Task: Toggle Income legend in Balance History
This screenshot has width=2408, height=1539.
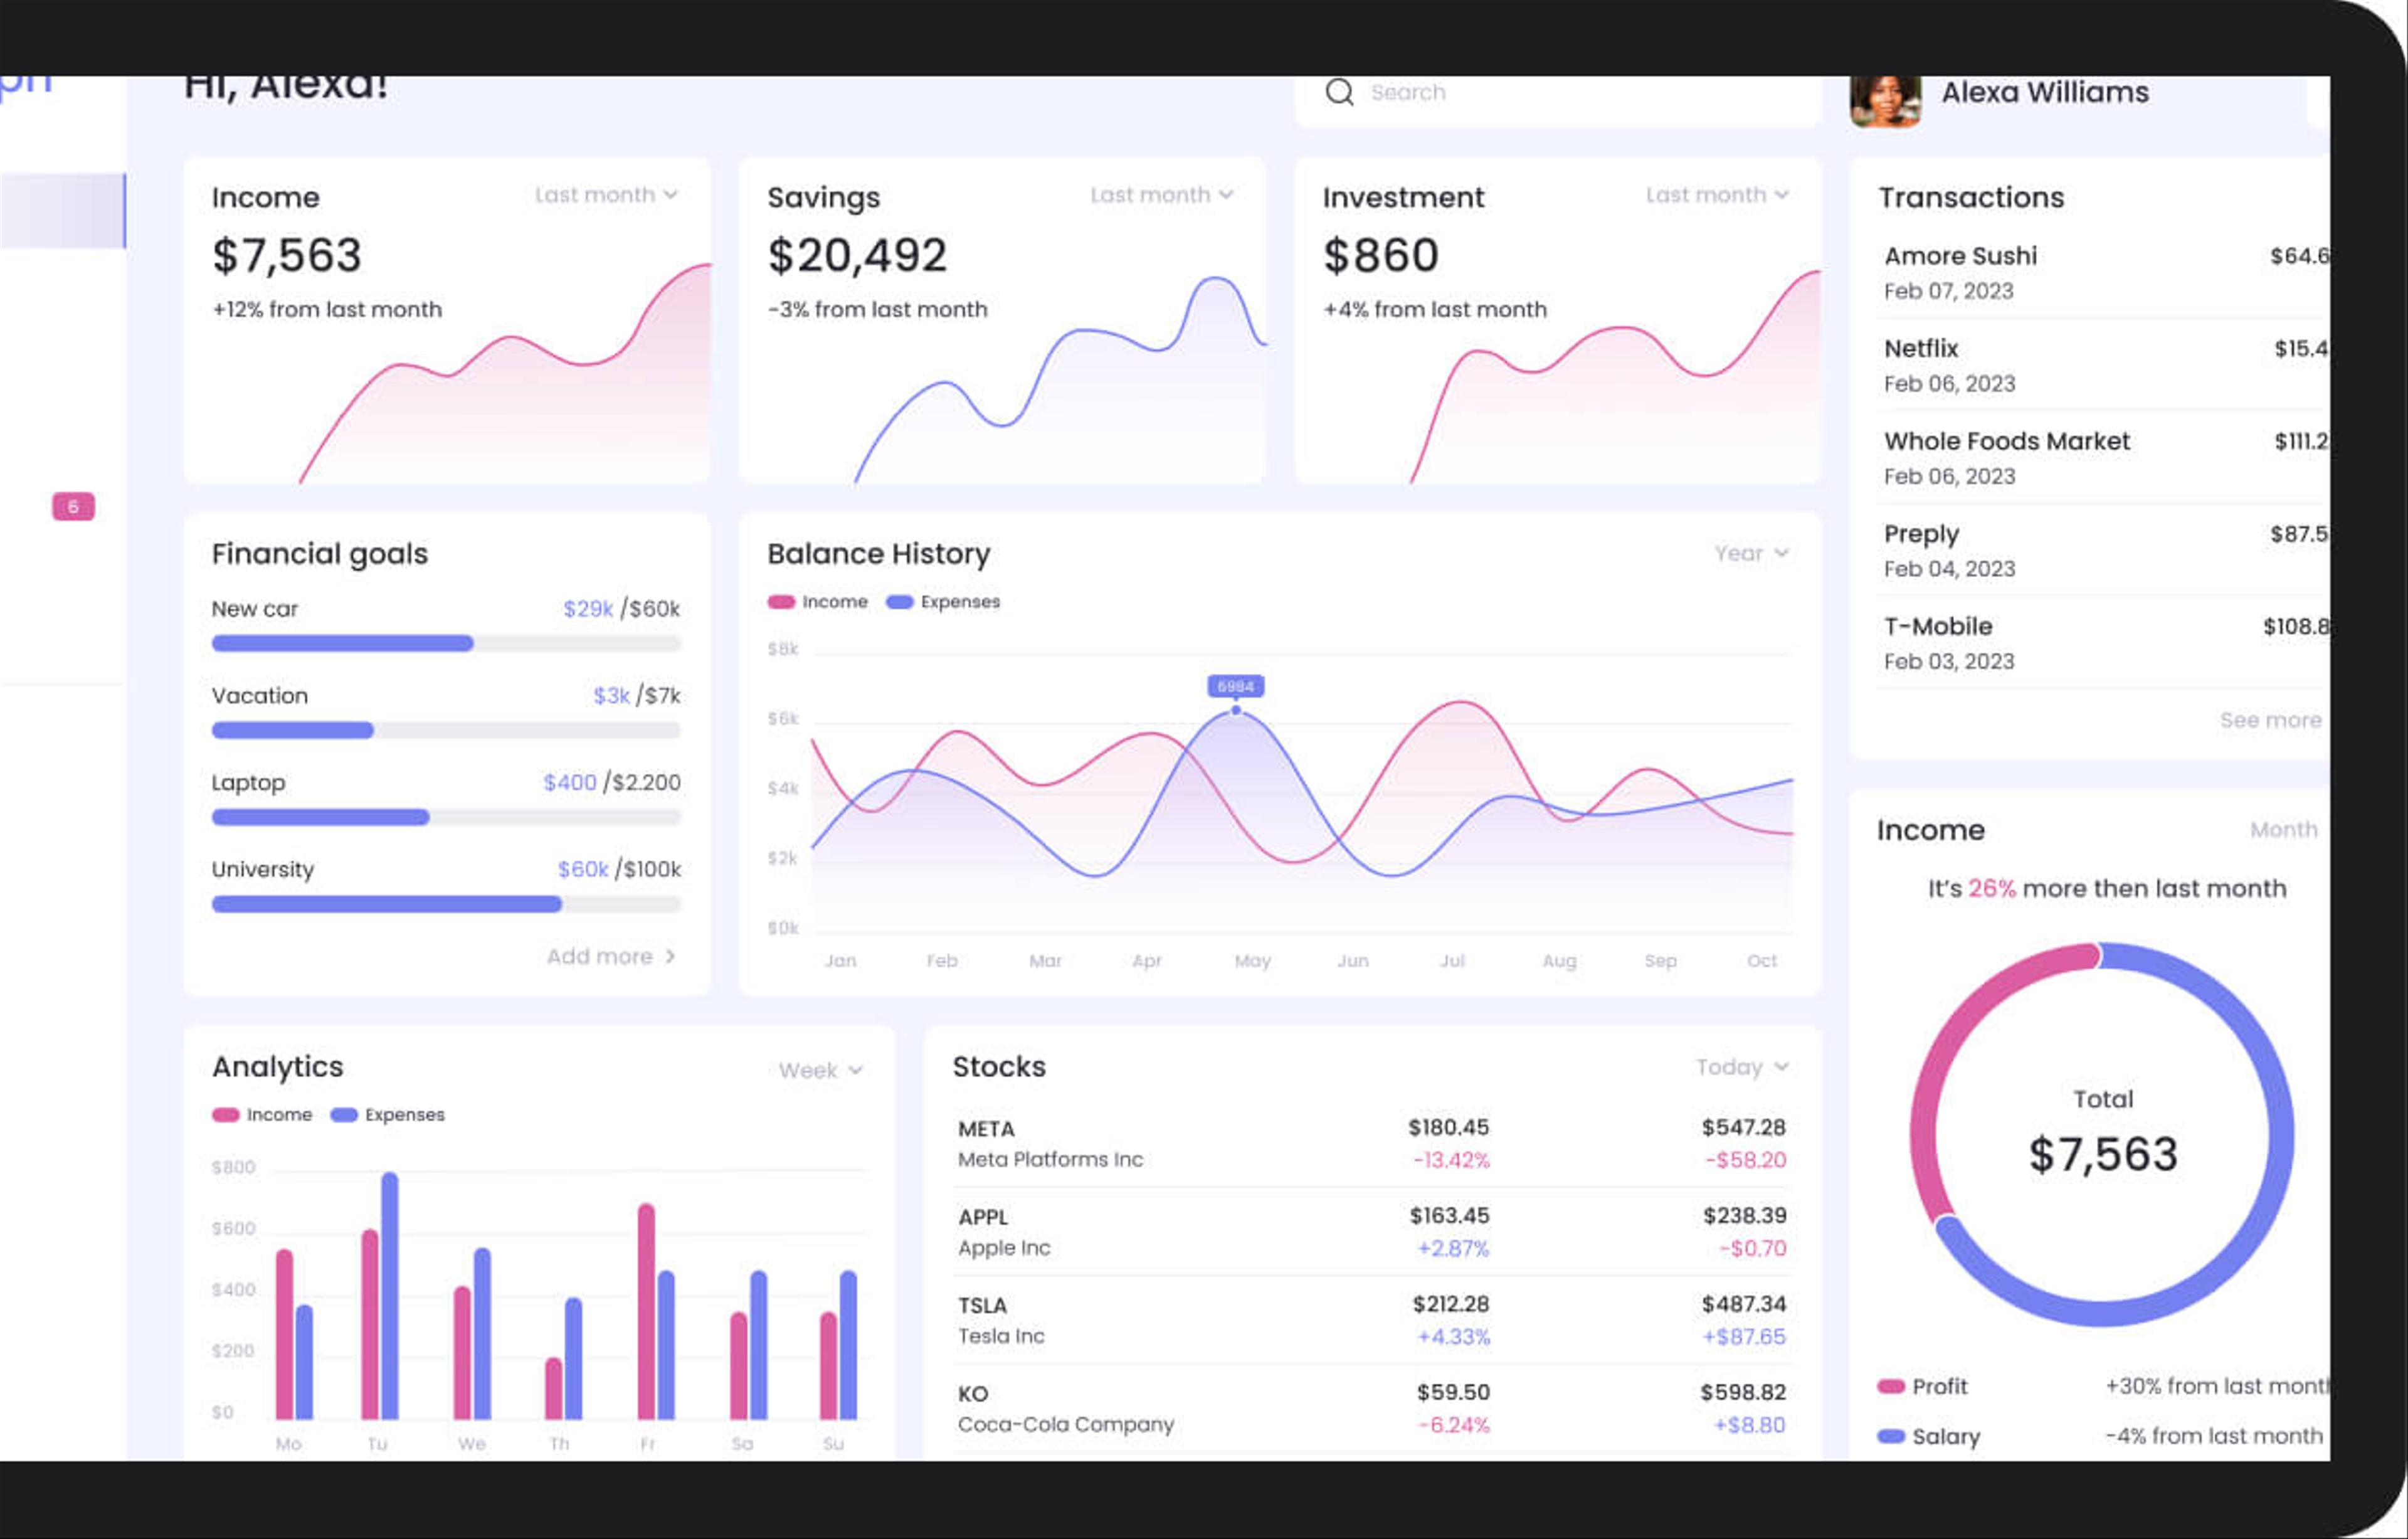Action: pyautogui.click(x=817, y=602)
